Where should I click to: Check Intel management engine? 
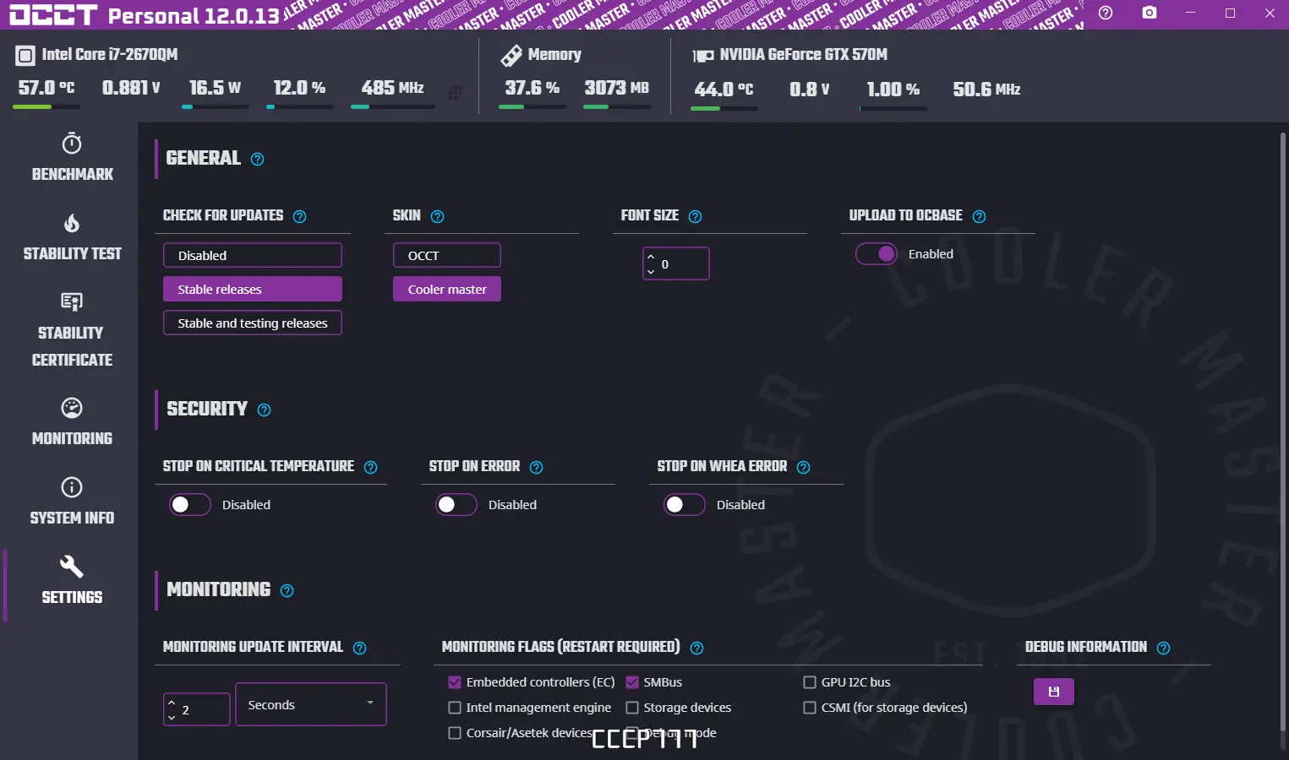455,708
